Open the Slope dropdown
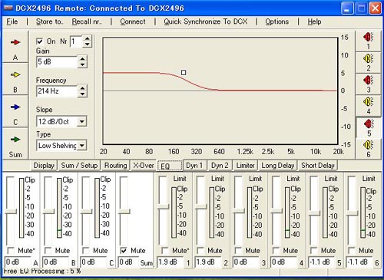Screen dimensions: 384x280 (x=82, y=121)
